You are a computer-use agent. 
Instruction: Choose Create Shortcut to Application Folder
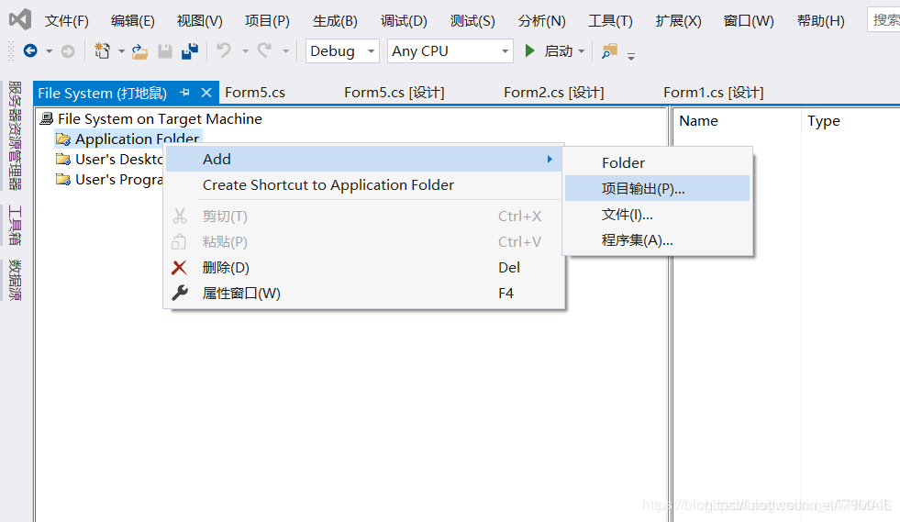point(363,185)
